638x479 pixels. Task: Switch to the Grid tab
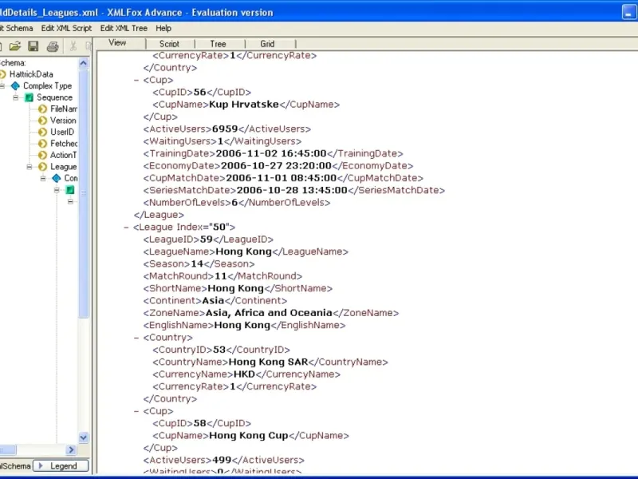(x=267, y=44)
